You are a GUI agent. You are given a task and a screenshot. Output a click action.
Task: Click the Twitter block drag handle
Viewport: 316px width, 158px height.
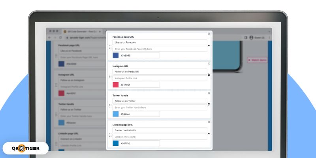[110, 105]
